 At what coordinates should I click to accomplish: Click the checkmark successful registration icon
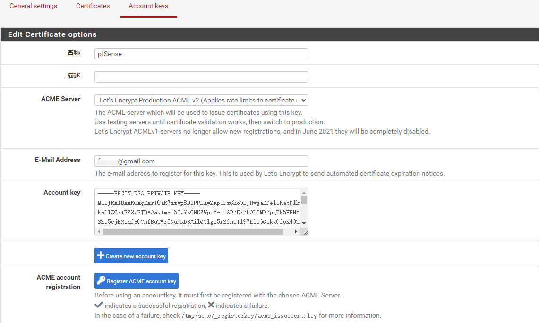click(99, 305)
